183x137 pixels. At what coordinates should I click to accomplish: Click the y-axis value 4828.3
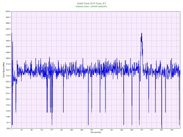pyautogui.click(x=8, y=41)
